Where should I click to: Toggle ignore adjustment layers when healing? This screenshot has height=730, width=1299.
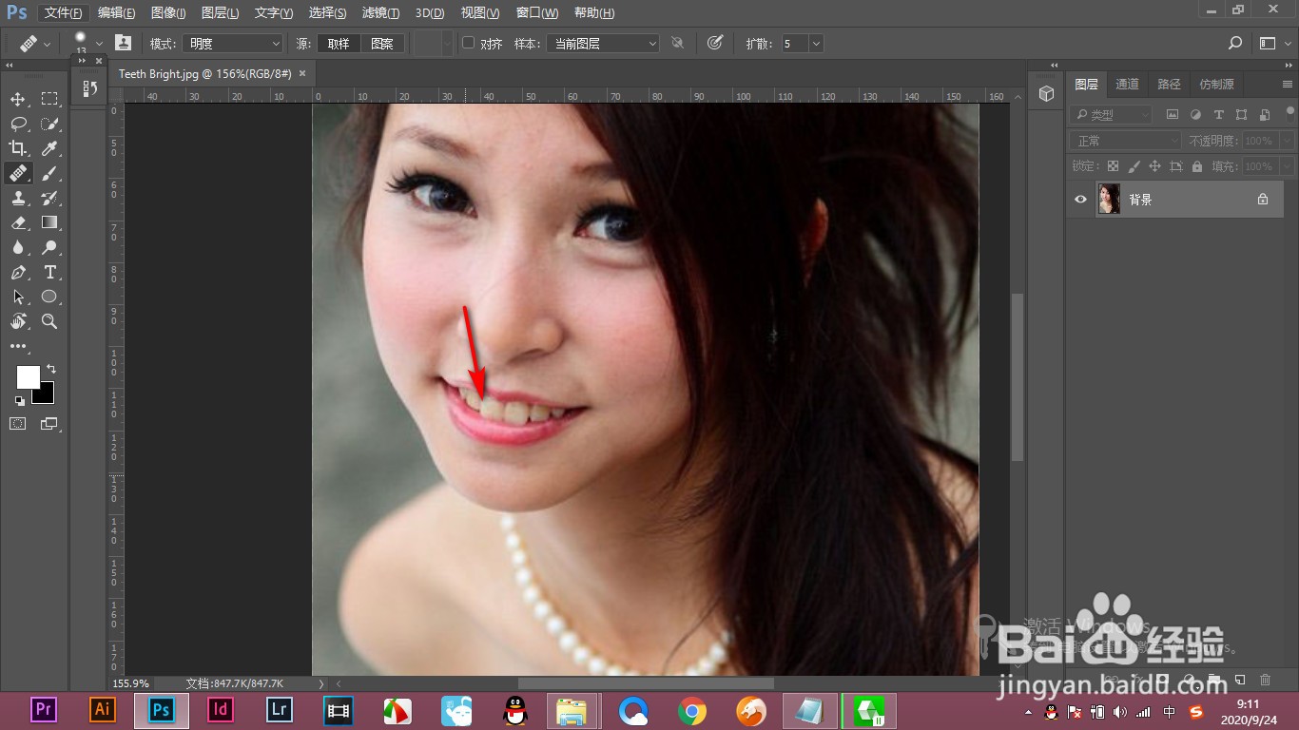(677, 43)
